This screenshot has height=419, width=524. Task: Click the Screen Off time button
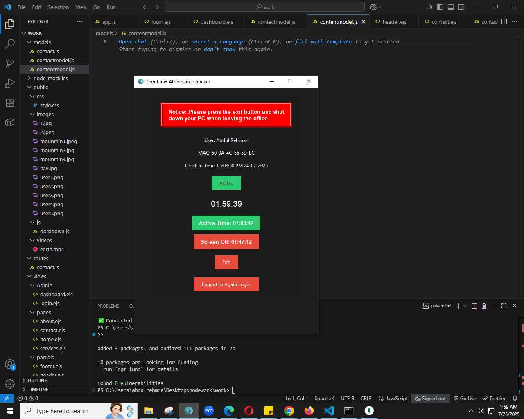point(226,242)
